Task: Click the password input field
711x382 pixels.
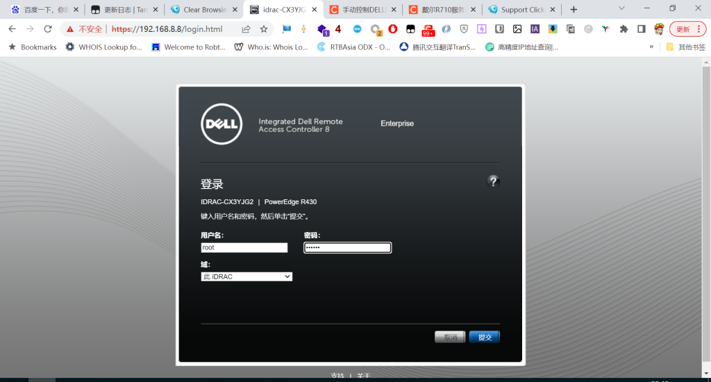Action: tap(347, 248)
